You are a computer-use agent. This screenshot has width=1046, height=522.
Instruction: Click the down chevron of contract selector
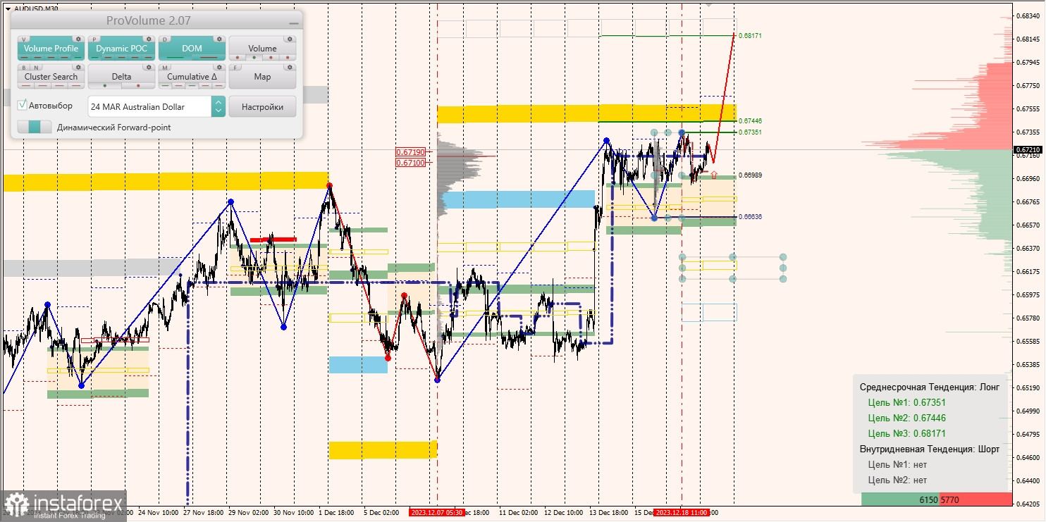tap(219, 110)
